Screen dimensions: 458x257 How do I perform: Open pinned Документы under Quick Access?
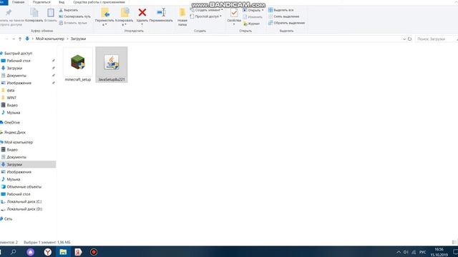pyautogui.click(x=16, y=76)
